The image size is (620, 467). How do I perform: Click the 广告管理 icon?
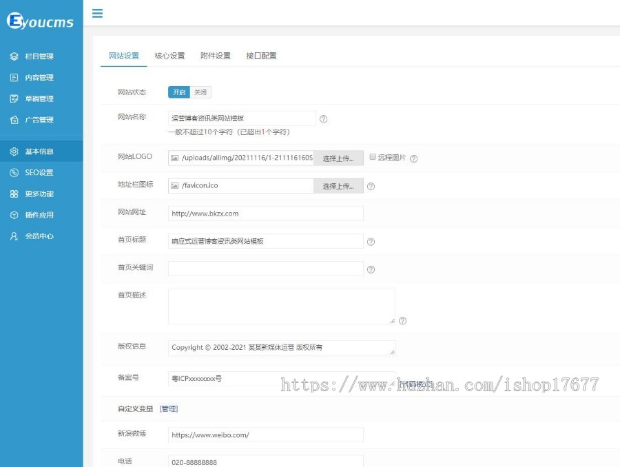coord(14,120)
